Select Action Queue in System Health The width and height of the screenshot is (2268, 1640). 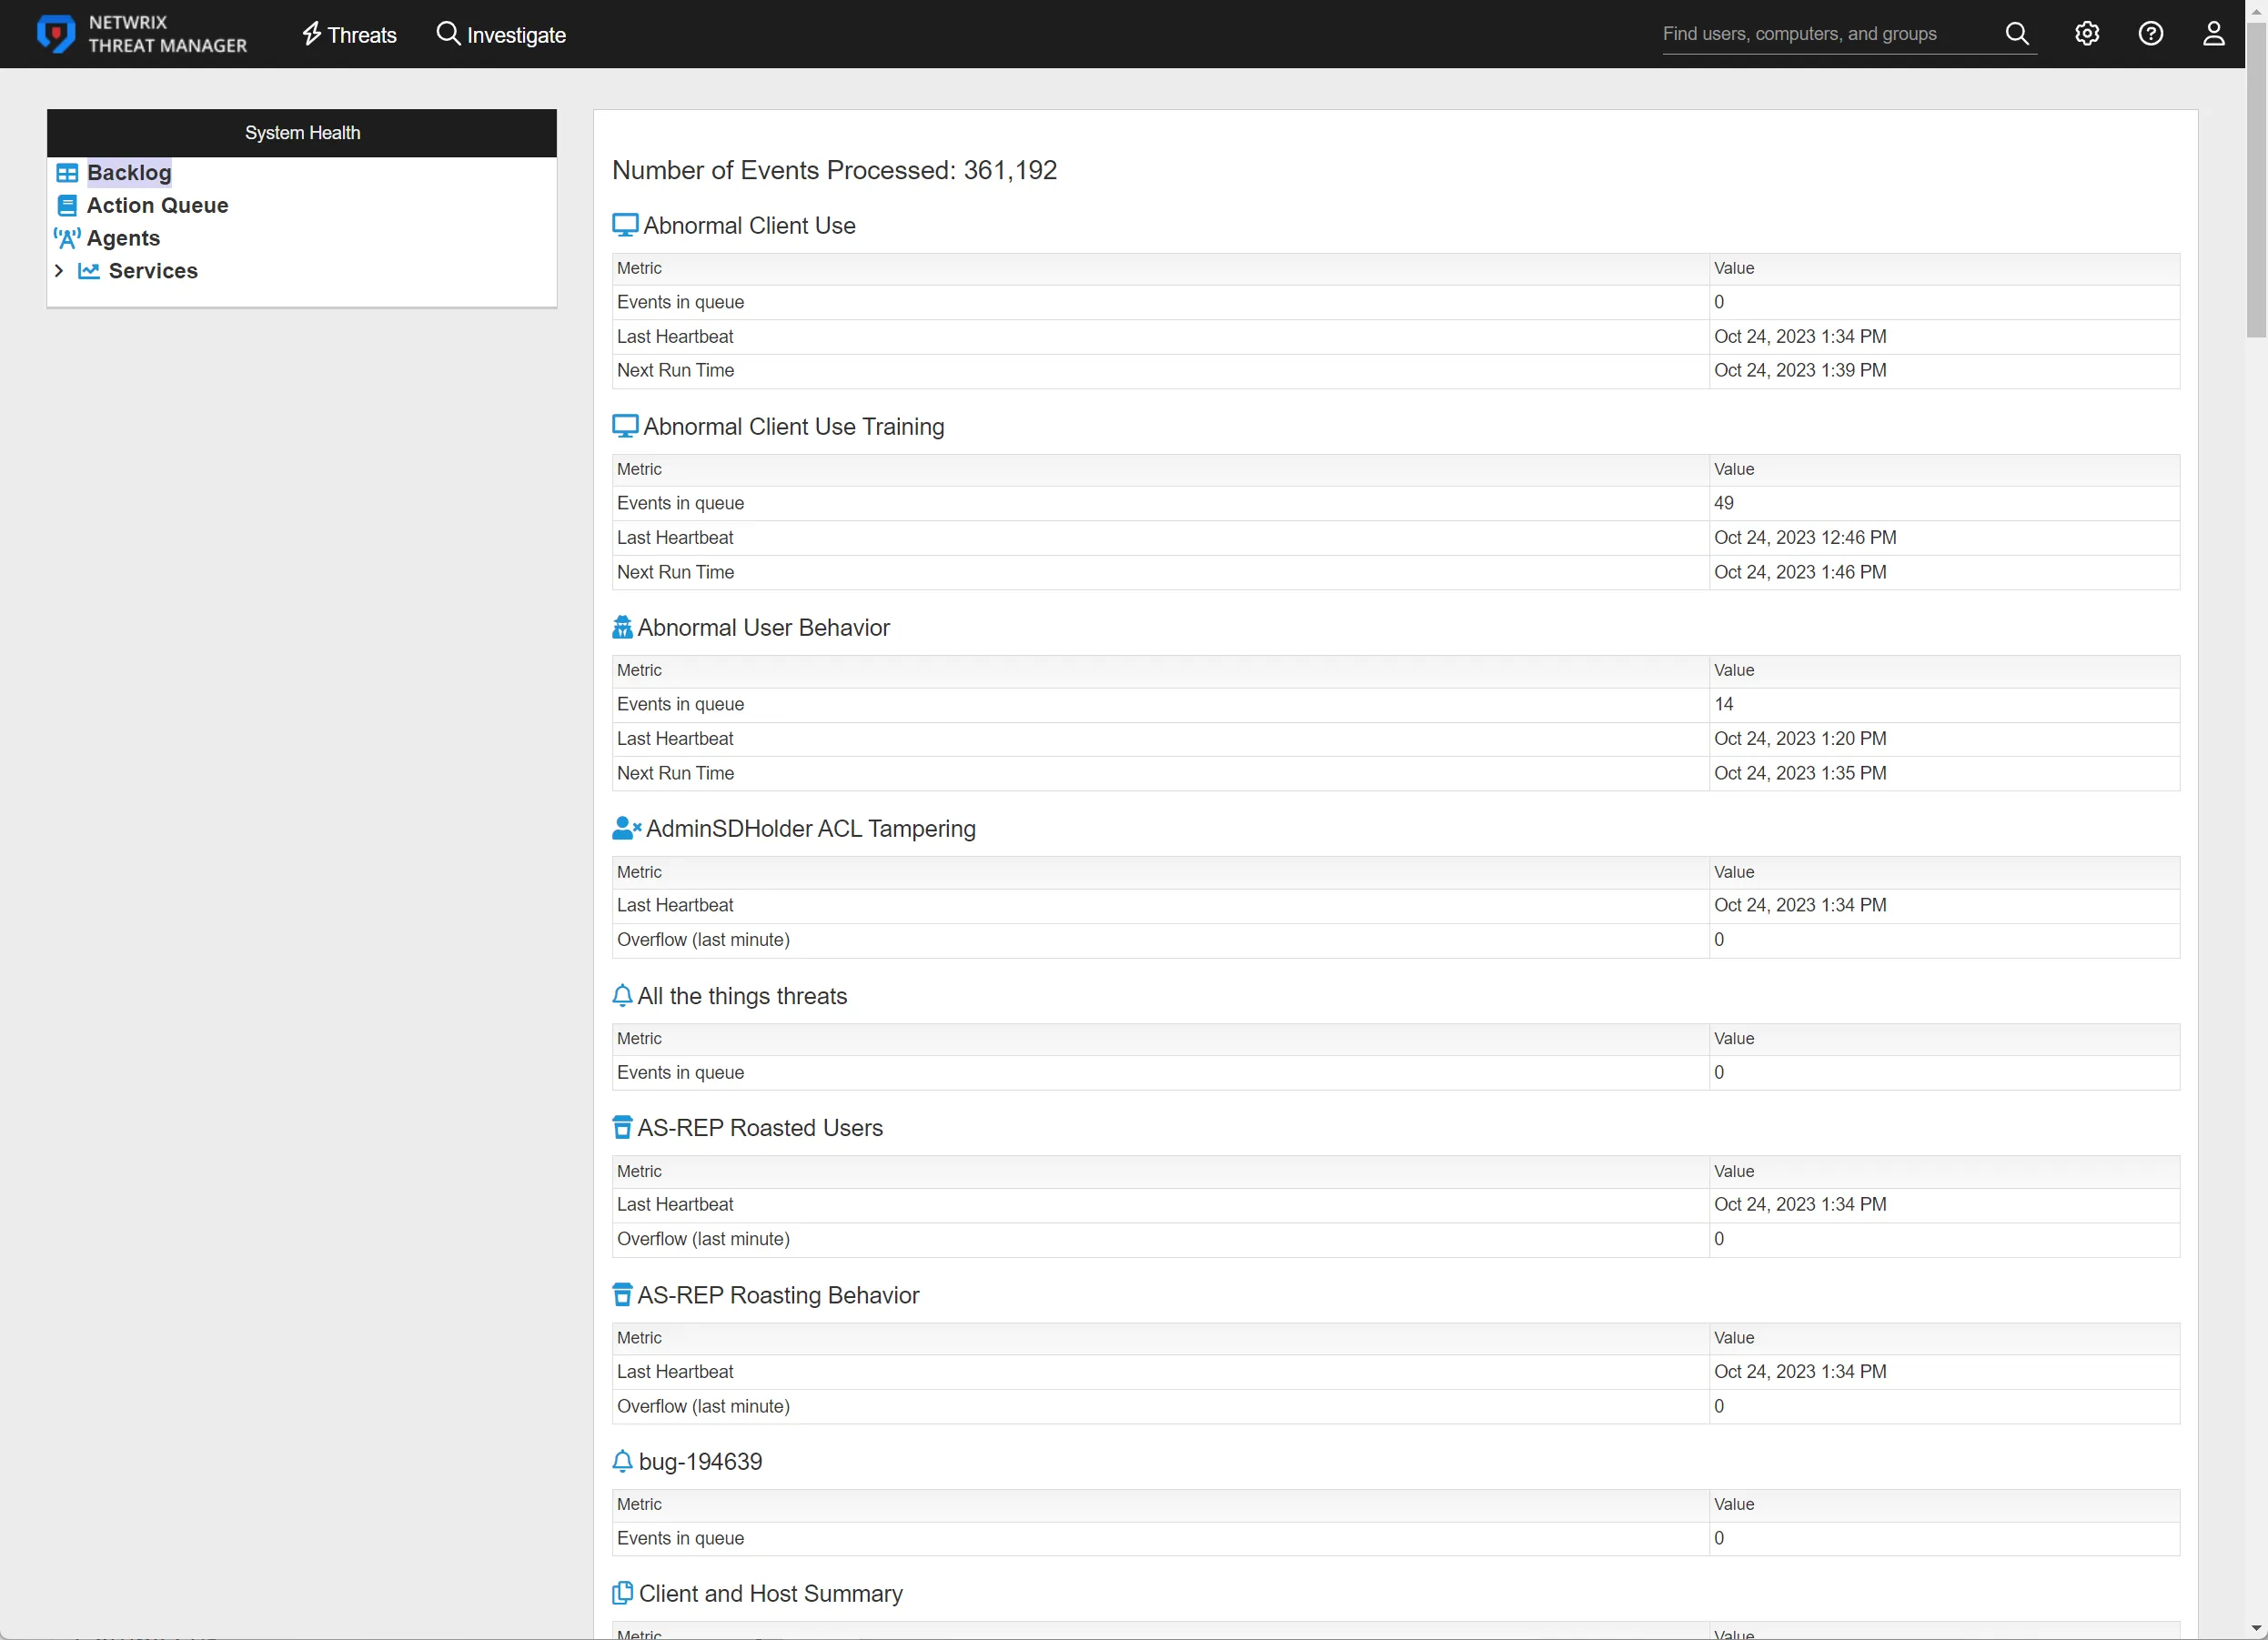click(x=158, y=206)
